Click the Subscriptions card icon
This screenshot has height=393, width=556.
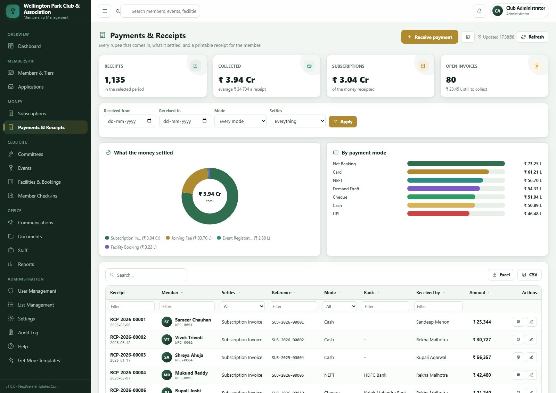tap(423, 66)
